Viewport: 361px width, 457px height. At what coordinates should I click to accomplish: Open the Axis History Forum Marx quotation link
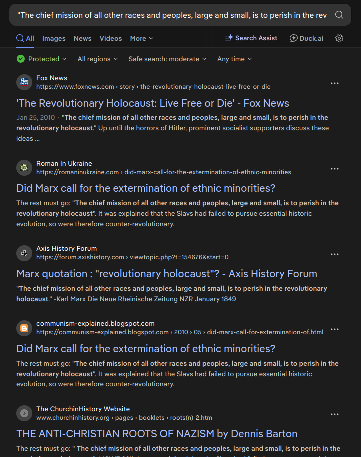(167, 274)
